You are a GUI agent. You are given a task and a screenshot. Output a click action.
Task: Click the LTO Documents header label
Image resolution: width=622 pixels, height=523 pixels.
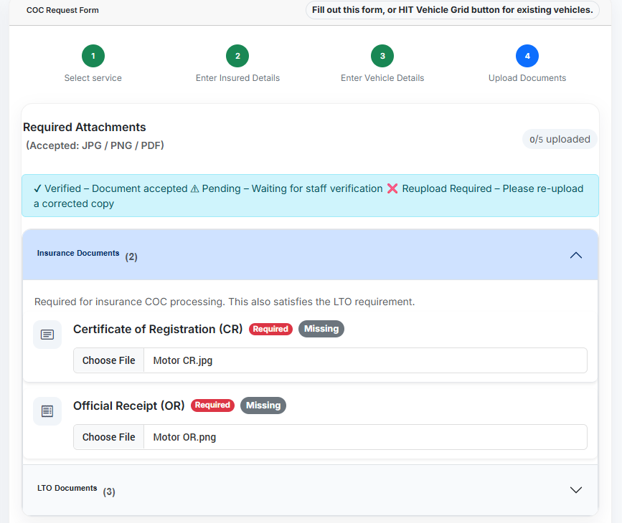(67, 489)
